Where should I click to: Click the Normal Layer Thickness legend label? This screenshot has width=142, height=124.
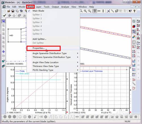(x=92, y=71)
